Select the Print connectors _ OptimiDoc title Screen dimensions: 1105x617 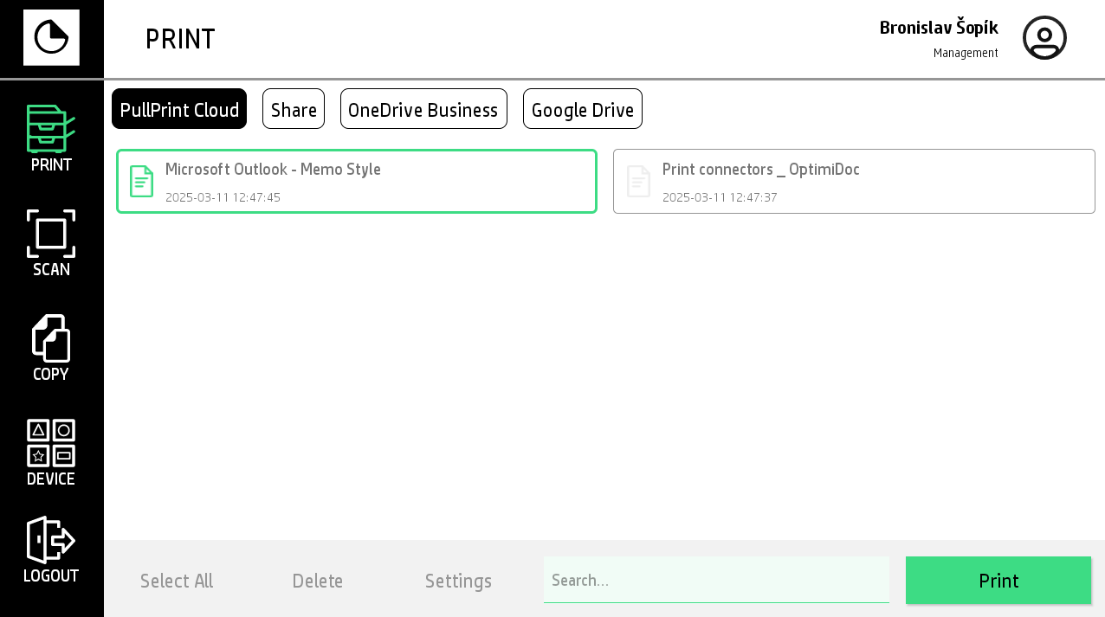(760, 170)
